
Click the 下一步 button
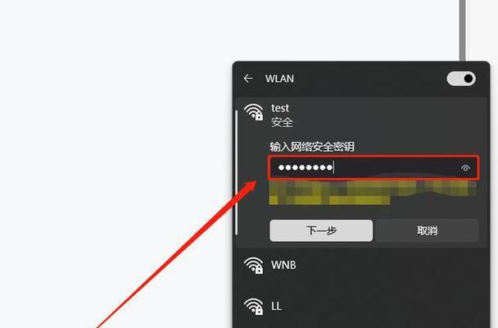click(321, 230)
